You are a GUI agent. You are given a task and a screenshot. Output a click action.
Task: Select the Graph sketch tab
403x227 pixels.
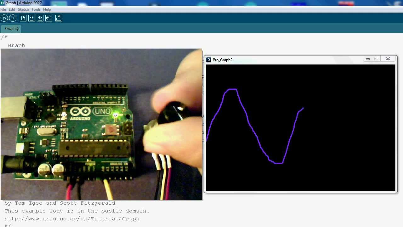(x=12, y=29)
